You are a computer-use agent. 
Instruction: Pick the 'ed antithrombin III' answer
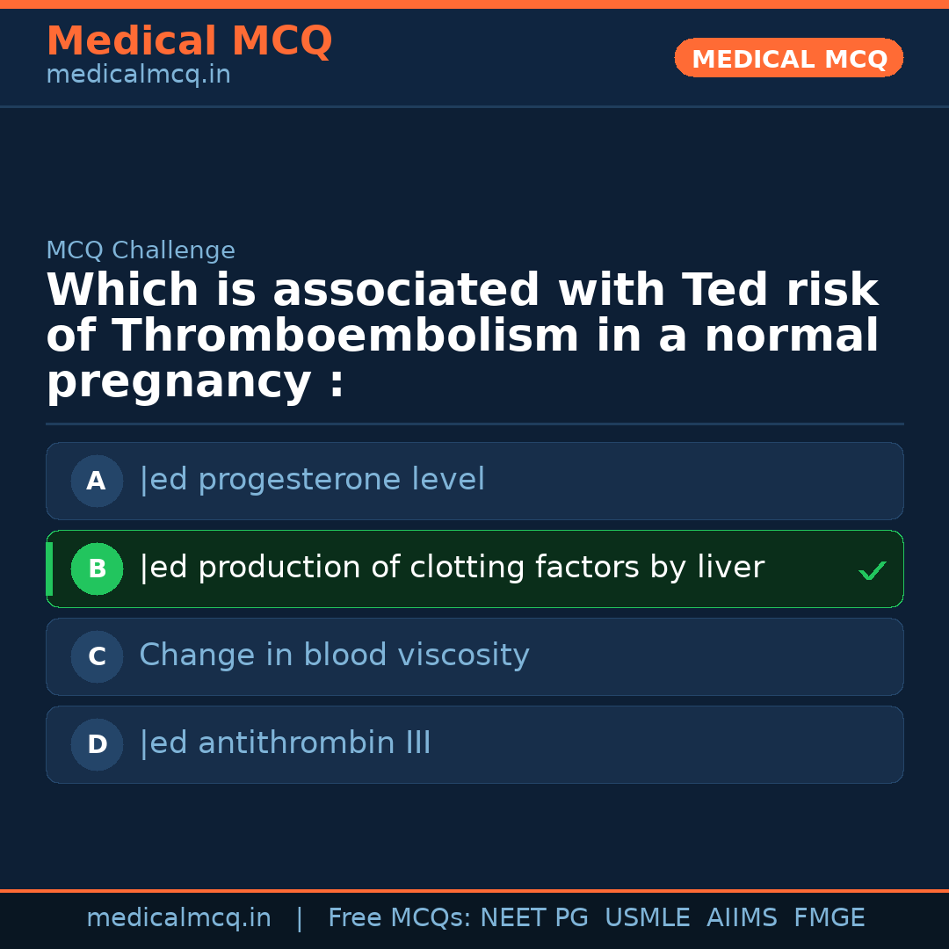point(285,743)
